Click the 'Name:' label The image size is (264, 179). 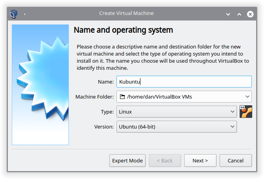106,82
